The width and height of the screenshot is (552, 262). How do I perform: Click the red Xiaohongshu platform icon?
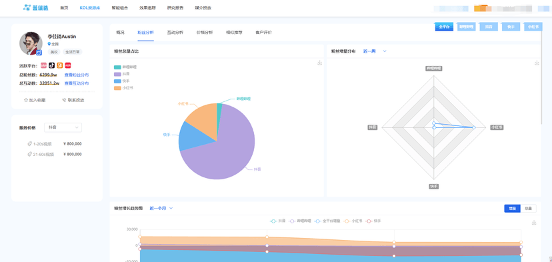coord(68,65)
